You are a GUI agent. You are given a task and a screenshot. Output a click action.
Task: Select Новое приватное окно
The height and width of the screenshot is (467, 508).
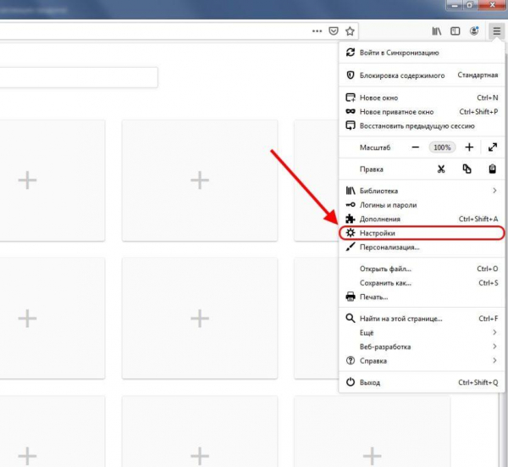click(422, 112)
